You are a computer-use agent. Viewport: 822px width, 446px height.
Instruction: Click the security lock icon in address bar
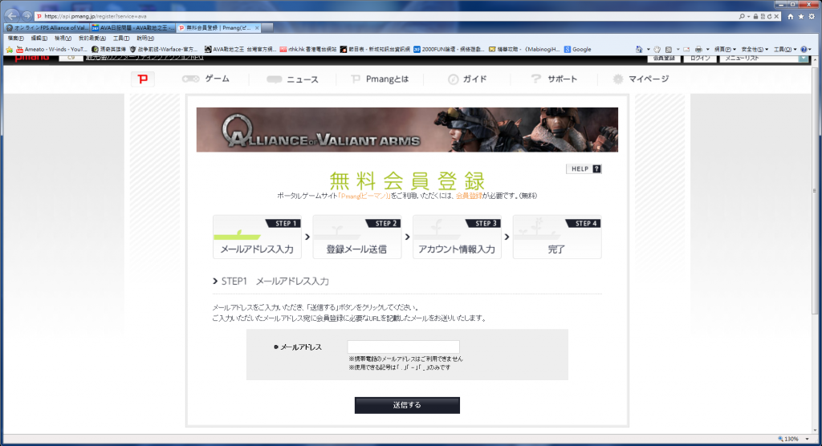tap(755, 16)
